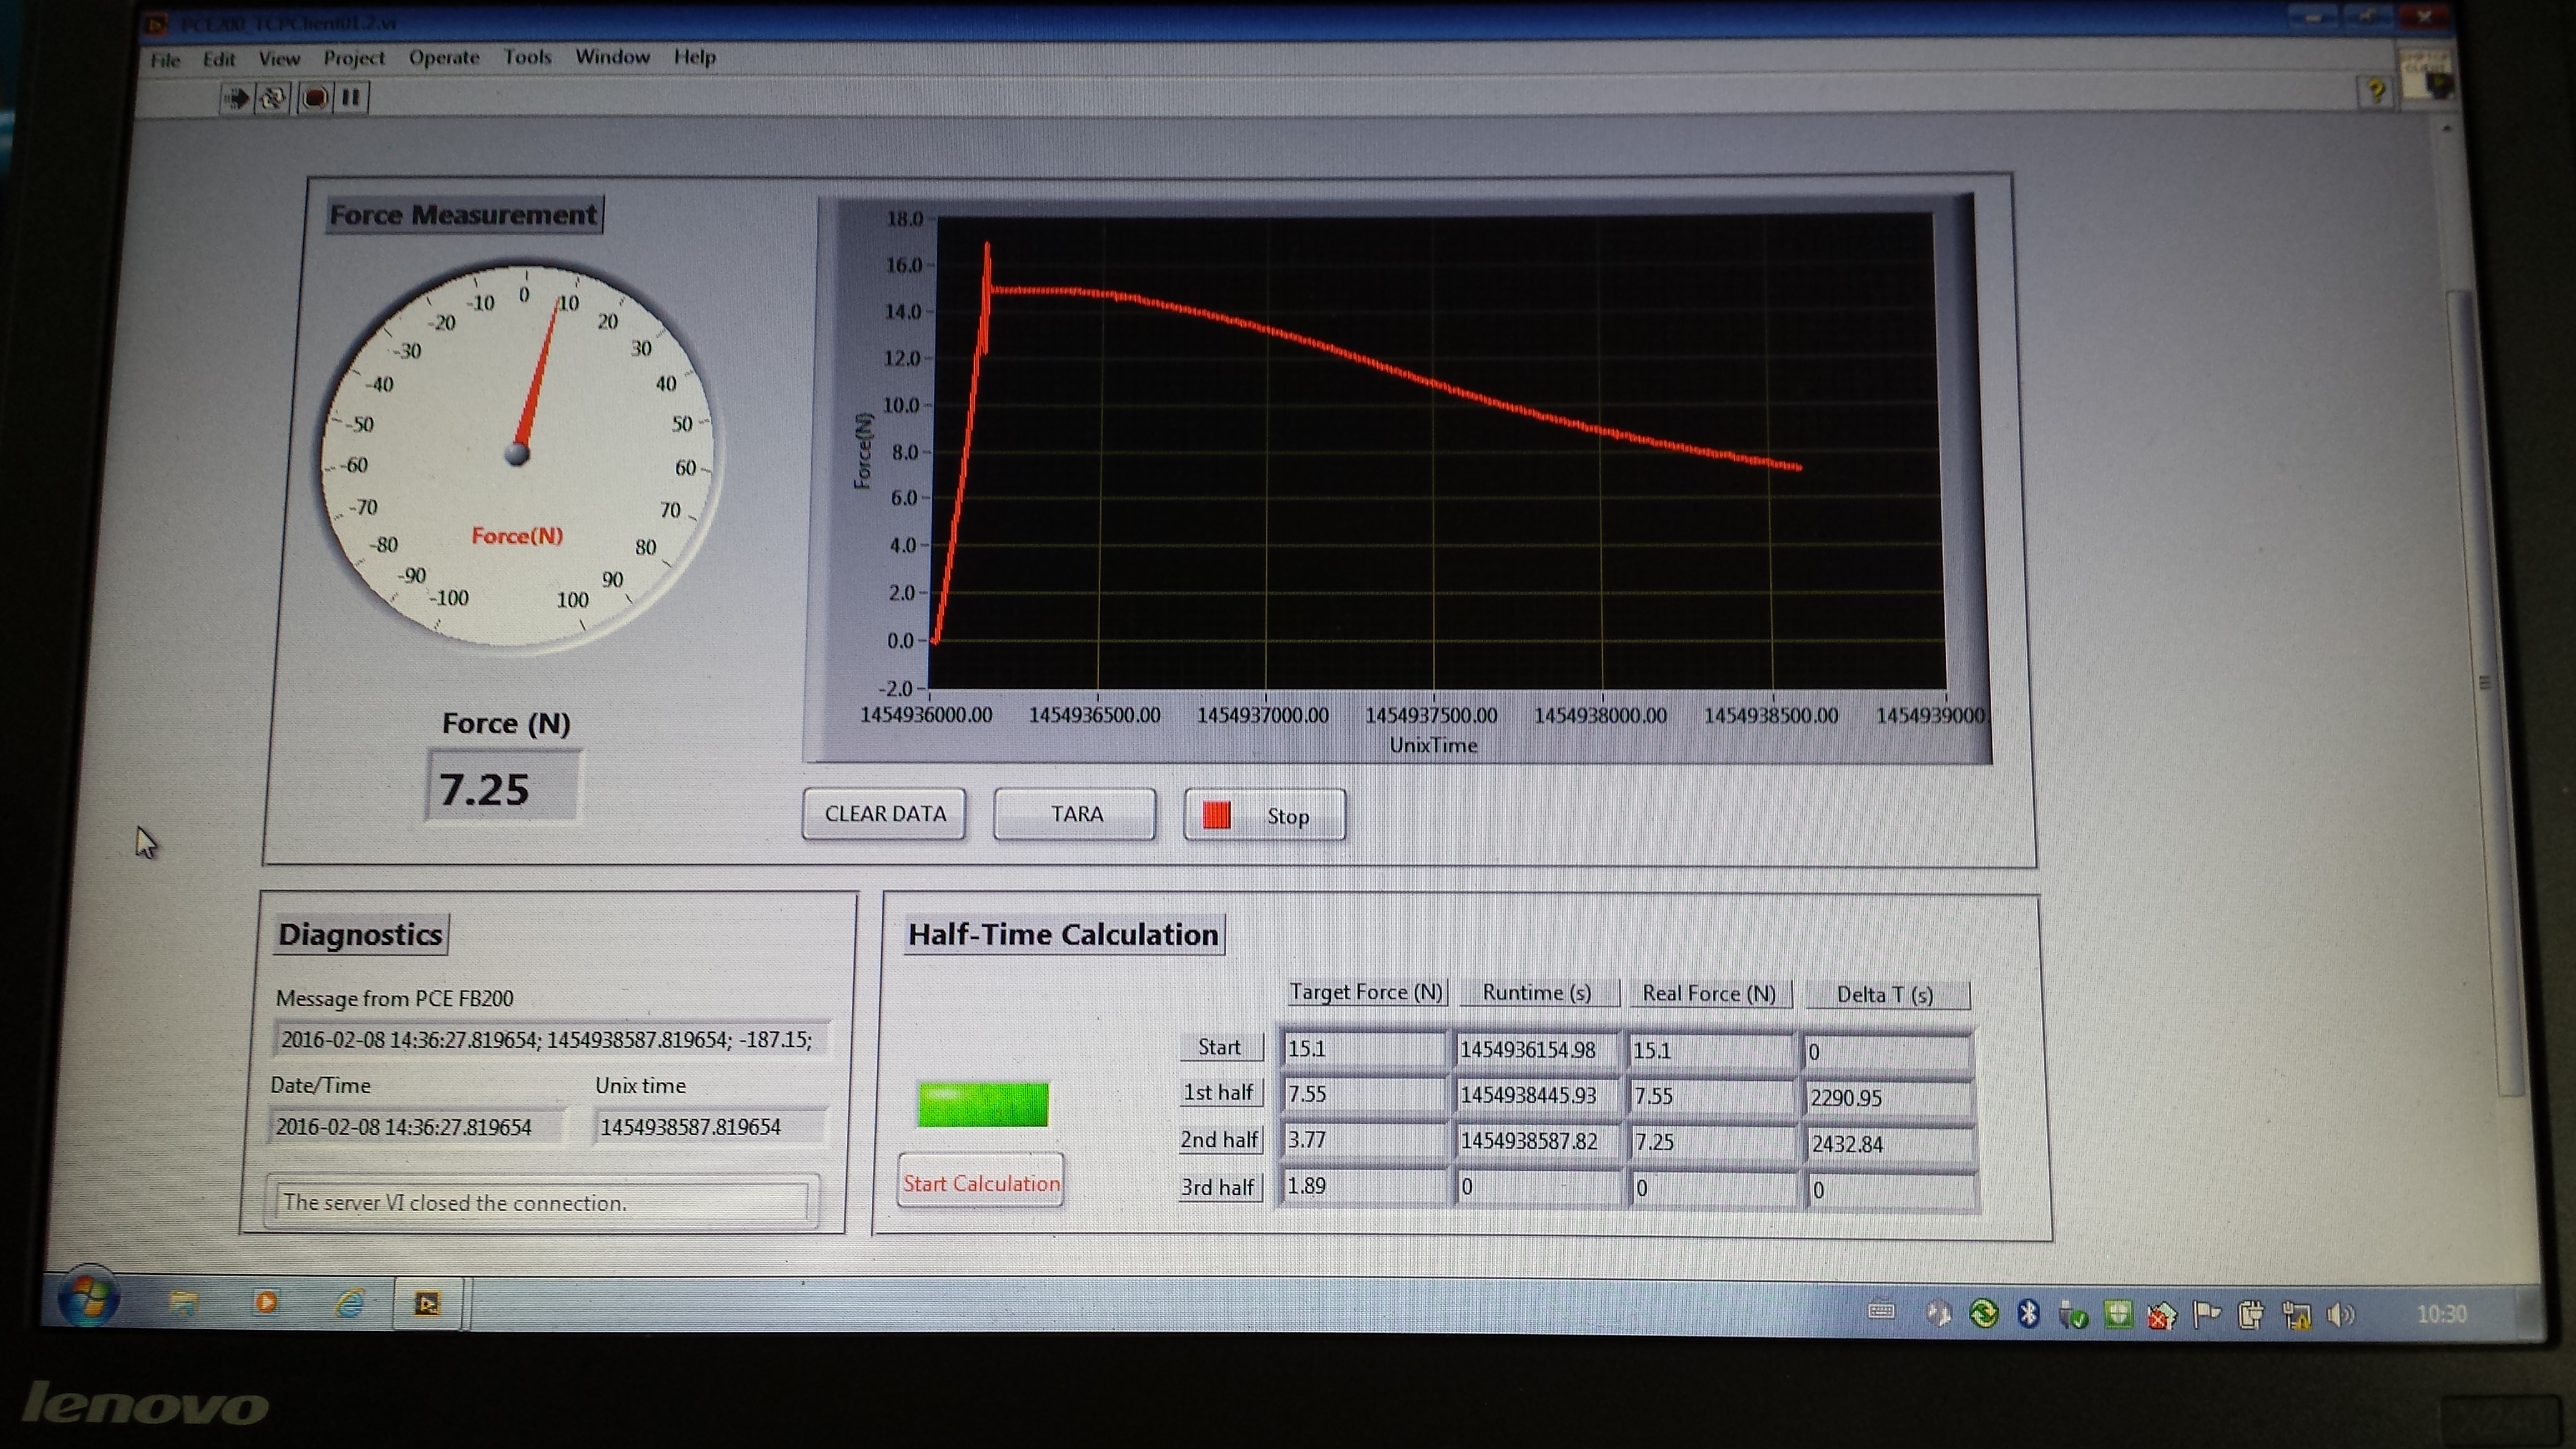Open Internet Explorer from taskbar

click(349, 1302)
